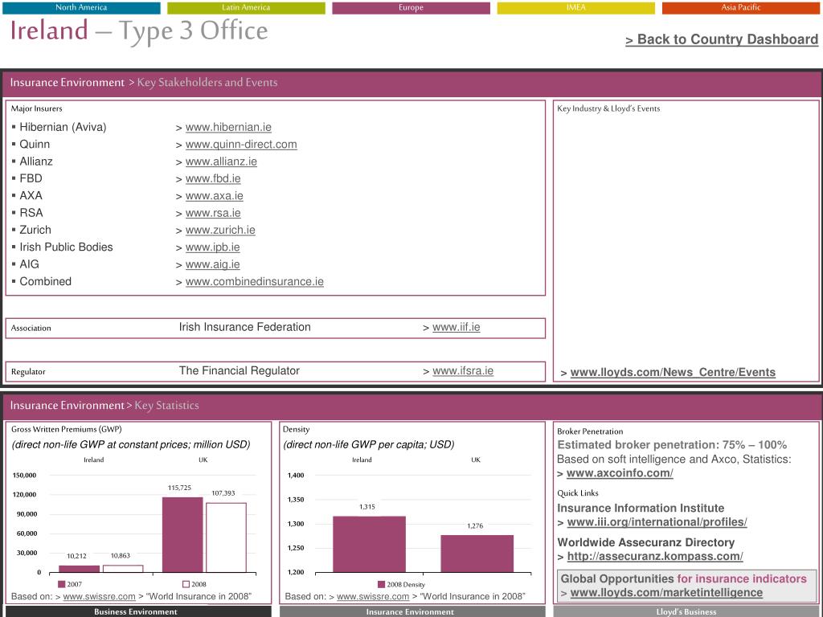The width and height of the screenshot is (823, 617).
Task: Follow the www.fbd.ie link
Action: (212, 178)
